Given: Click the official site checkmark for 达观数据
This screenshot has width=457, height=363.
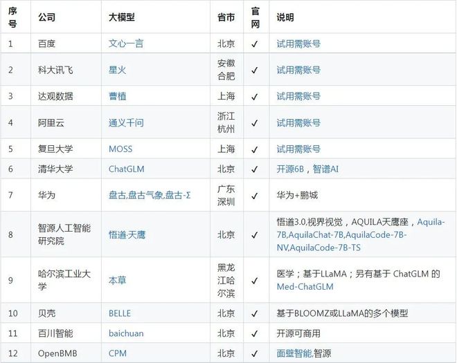Looking at the screenshot, I should [255, 96].
